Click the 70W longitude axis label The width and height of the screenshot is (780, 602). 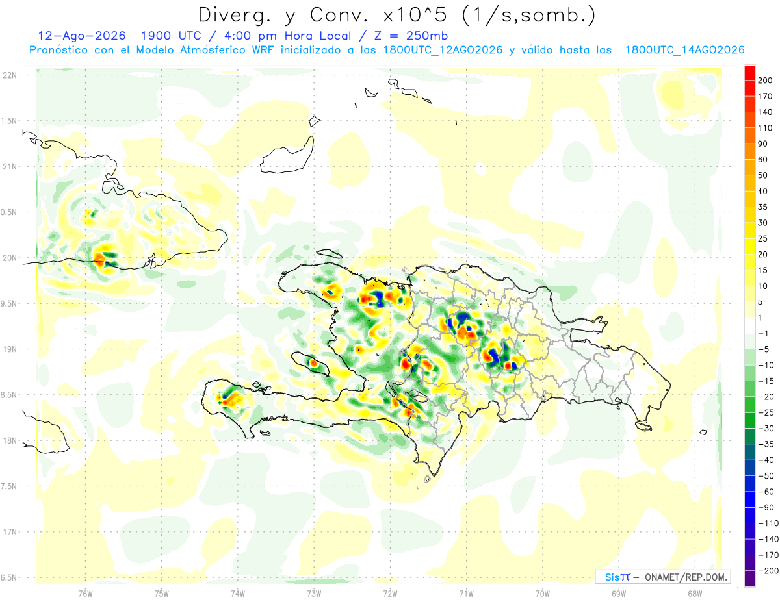point(543,594)
